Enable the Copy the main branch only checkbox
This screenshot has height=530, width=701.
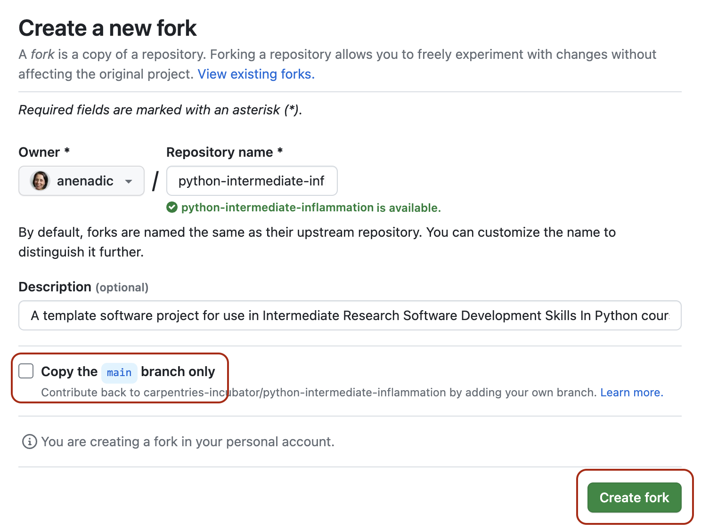pos(26,371)
